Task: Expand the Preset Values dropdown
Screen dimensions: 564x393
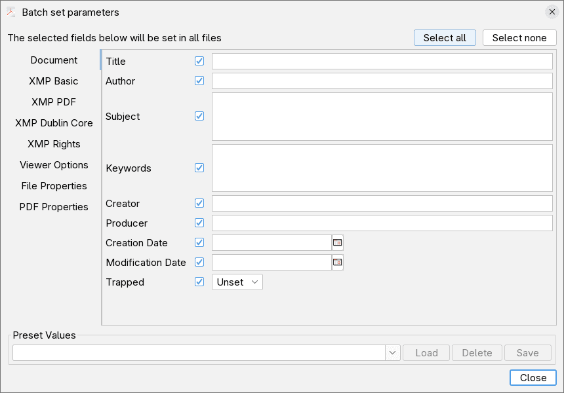Action: coord(392,352)
